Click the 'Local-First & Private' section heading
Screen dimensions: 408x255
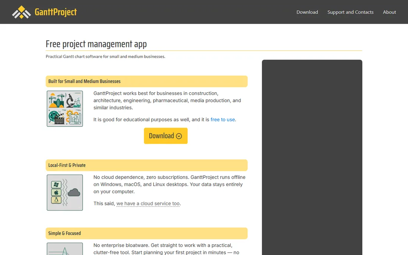[67, 165]
